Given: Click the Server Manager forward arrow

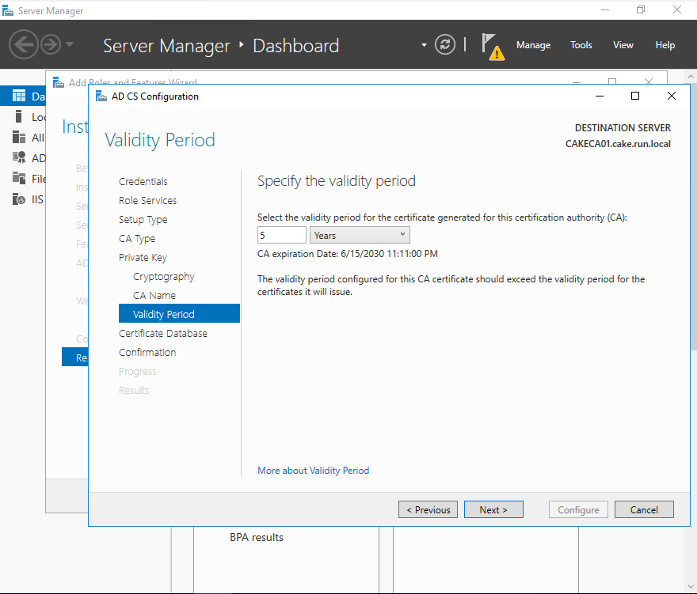Looking at the screenshot, I should pyautogui.click(x=51, y=44).
